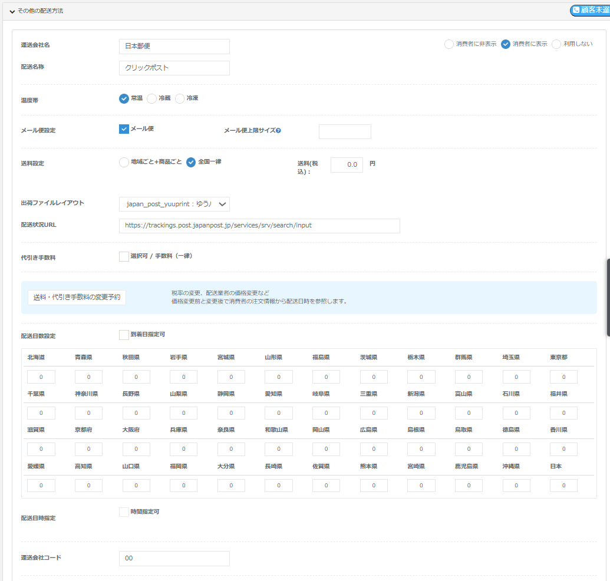
Task: Uncheck the メール便 checkbox
Action: point(124,129)
